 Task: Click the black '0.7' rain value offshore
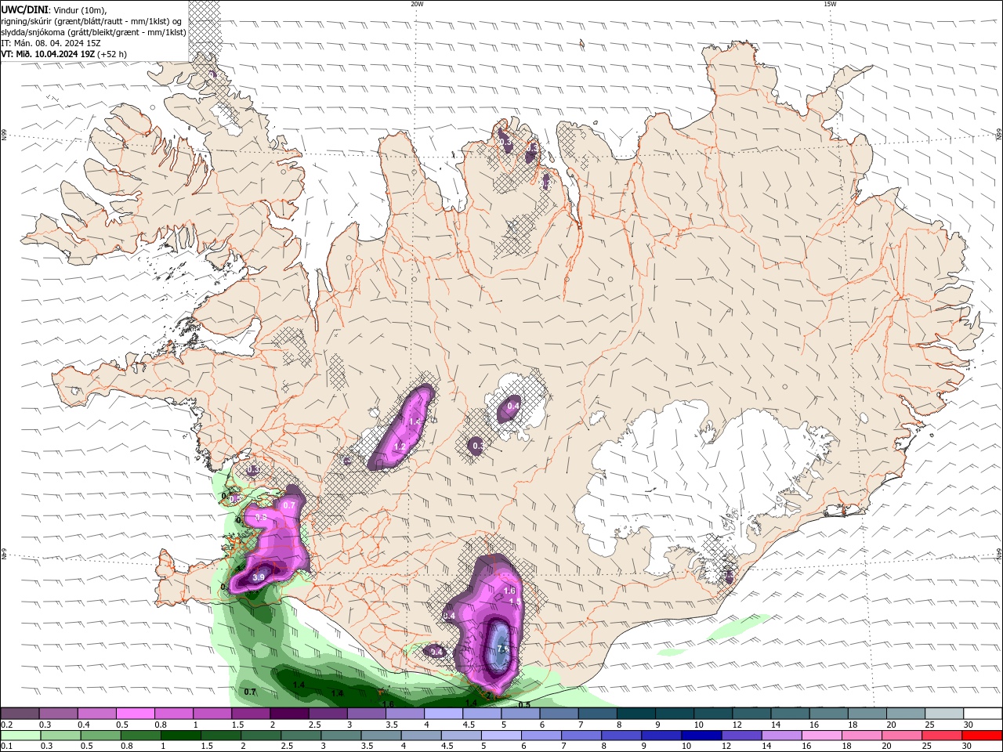coord(251,692)
